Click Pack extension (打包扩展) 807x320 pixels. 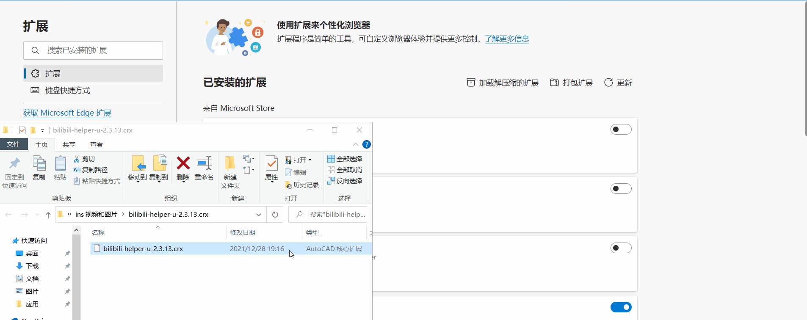tap(571, 83)
